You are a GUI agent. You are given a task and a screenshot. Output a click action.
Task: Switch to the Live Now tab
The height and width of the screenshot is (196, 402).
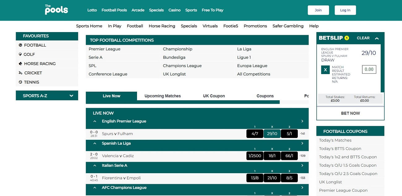pos(111,96)
